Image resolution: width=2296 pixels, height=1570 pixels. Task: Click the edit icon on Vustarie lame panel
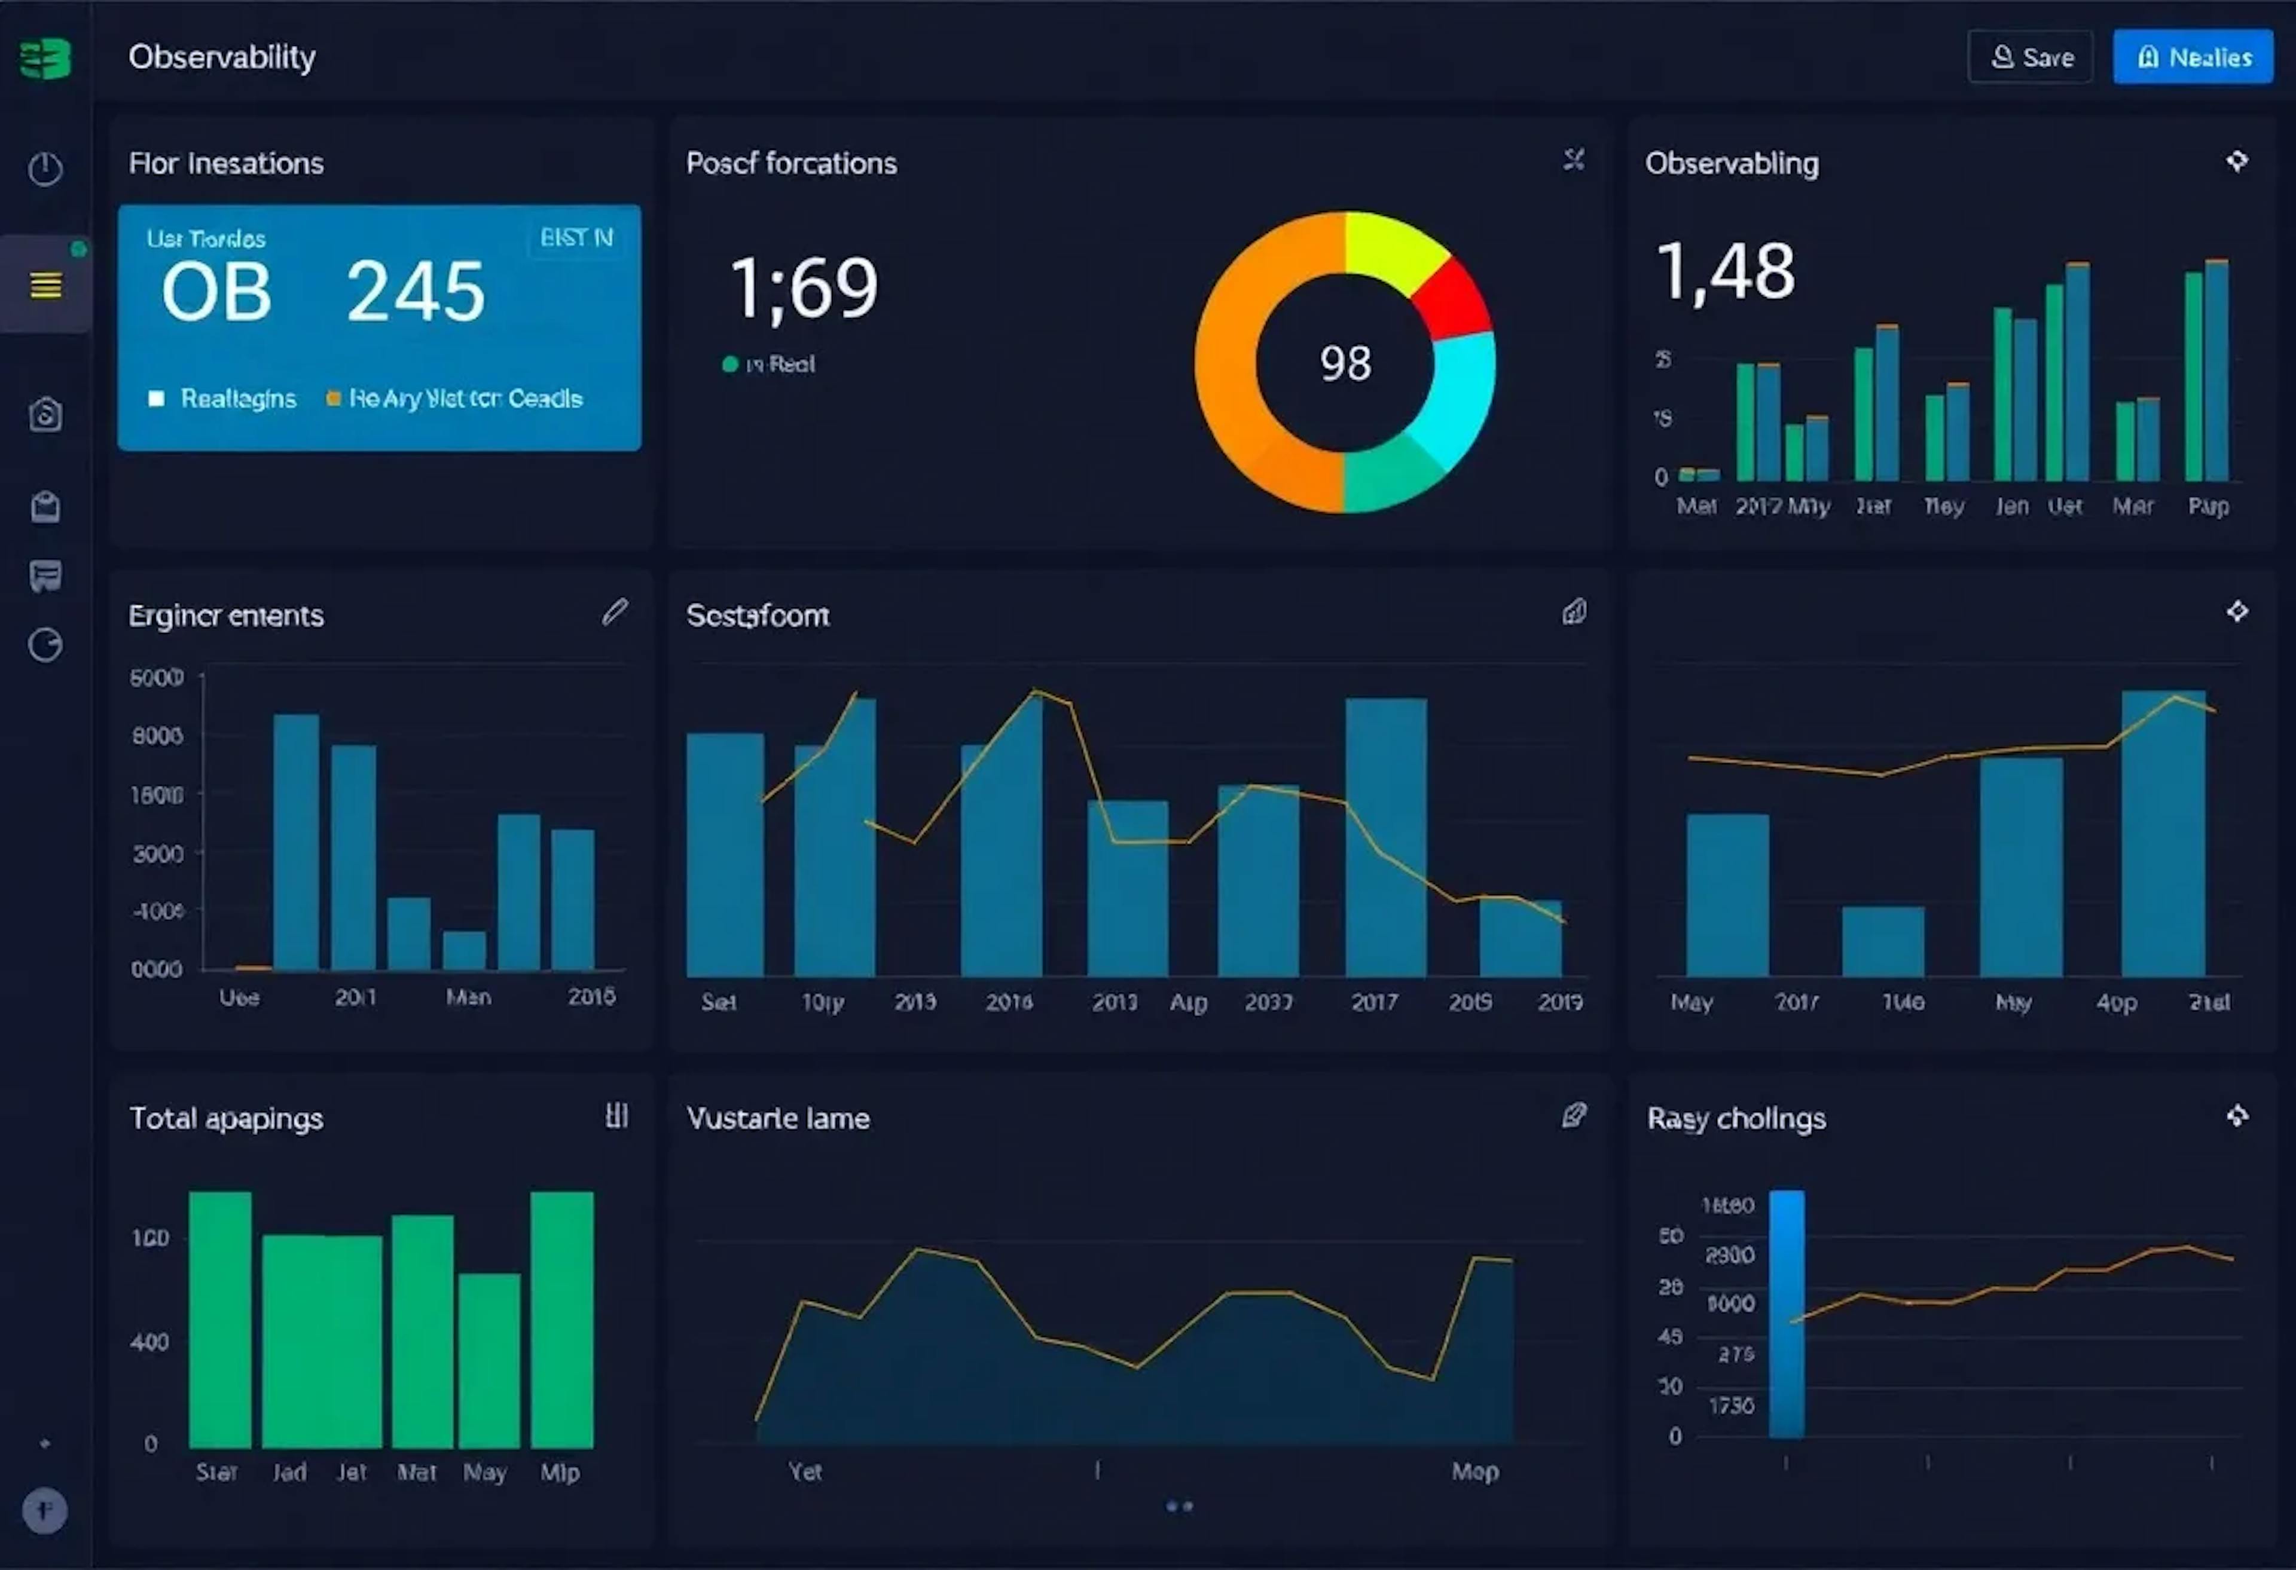pos(1574,1116)
